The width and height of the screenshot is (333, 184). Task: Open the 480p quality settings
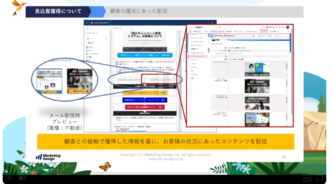pyautogui.click(x=307, y=178)
